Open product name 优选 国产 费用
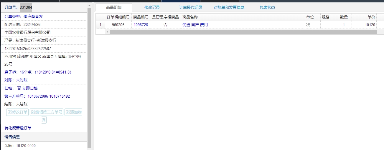The height and width of the screenshot is (150, 384). pyautogui.click(x=195, y=25)
